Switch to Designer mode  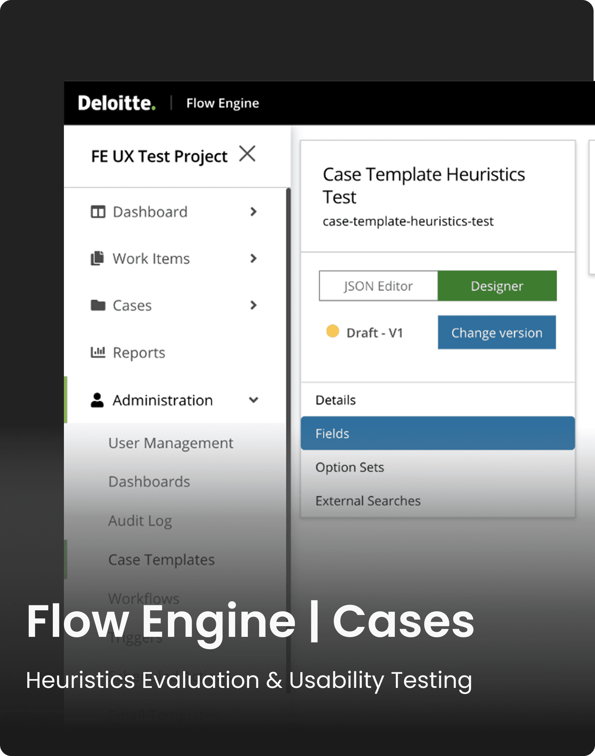497,286
